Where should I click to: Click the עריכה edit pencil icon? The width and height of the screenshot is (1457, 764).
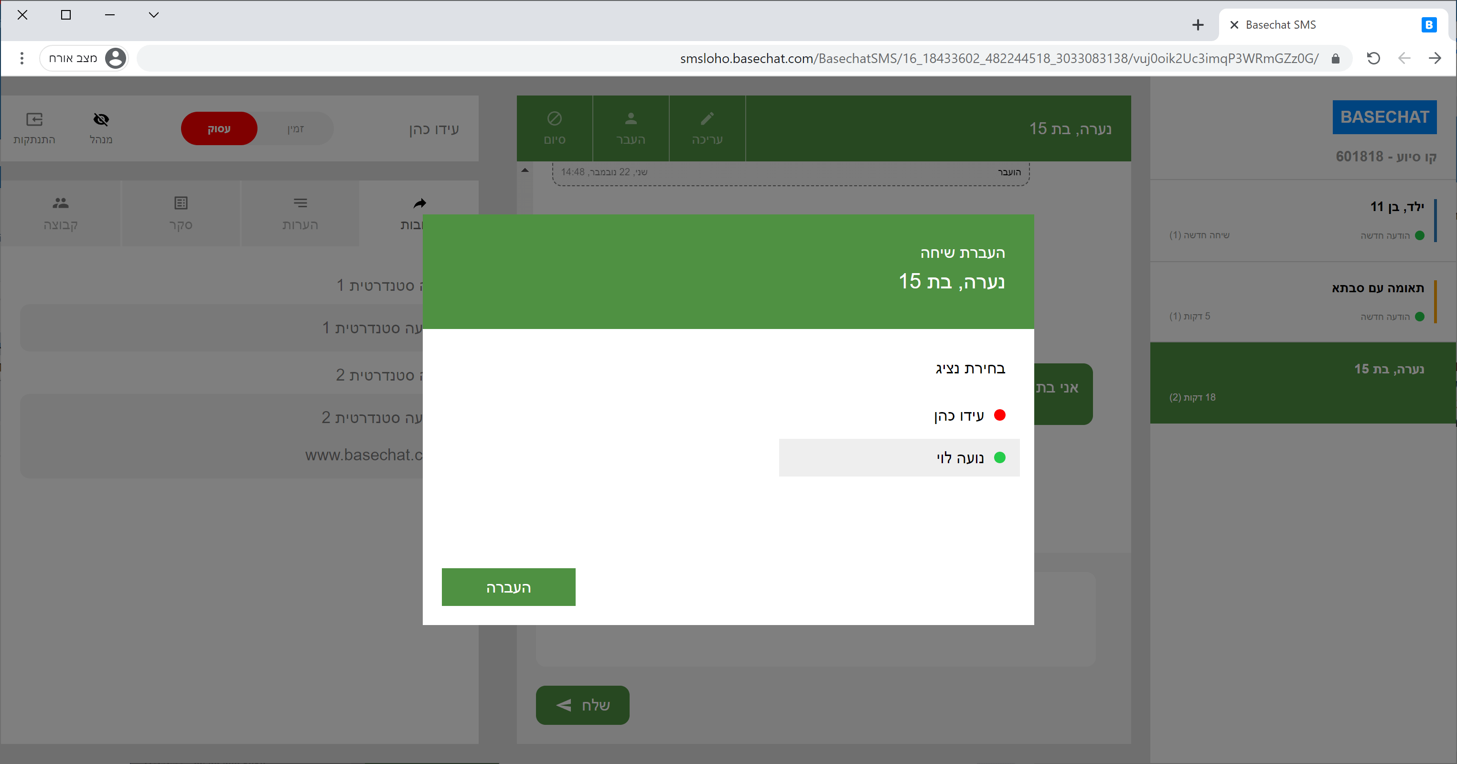707,119
